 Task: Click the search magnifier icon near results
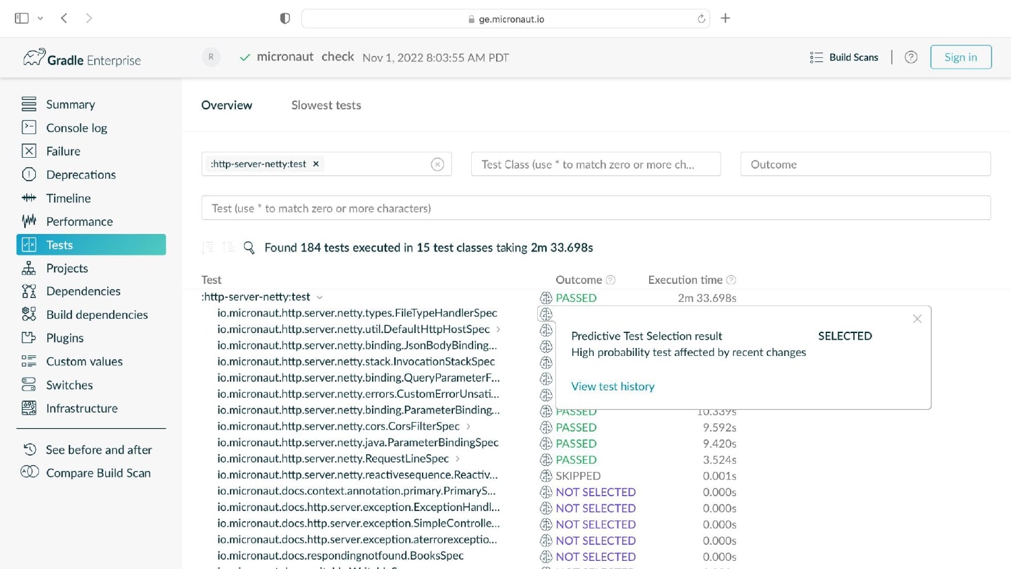point(249,247)
